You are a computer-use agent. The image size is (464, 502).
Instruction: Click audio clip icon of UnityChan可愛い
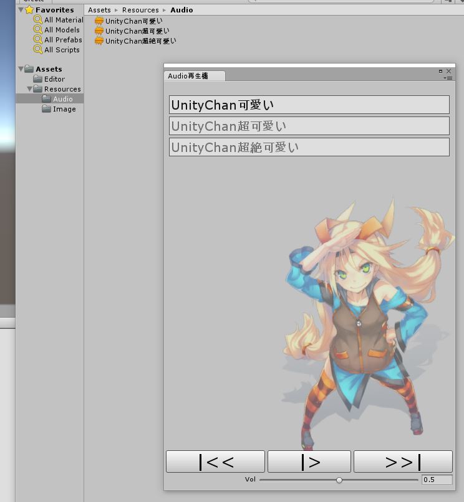[x=99, y=21]
